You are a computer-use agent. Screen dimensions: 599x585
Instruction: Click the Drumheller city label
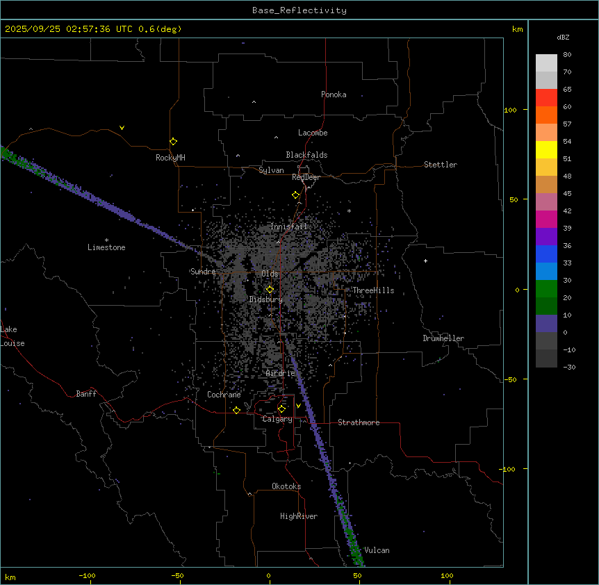pyautogui.click(x=443, y=338)
